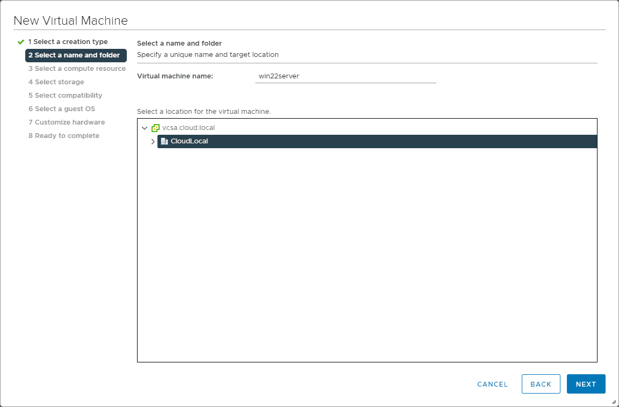Screen dimensions: 619x407
Task: Select the CloudLocal location row
Action: [x=377, y=141]
